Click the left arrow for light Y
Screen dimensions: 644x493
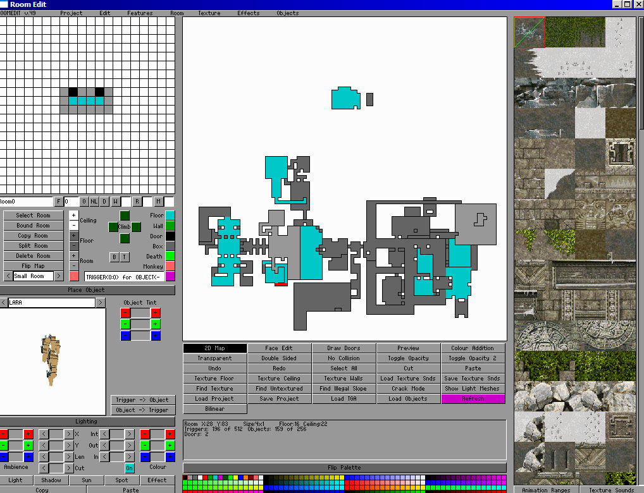pos(44,446)
